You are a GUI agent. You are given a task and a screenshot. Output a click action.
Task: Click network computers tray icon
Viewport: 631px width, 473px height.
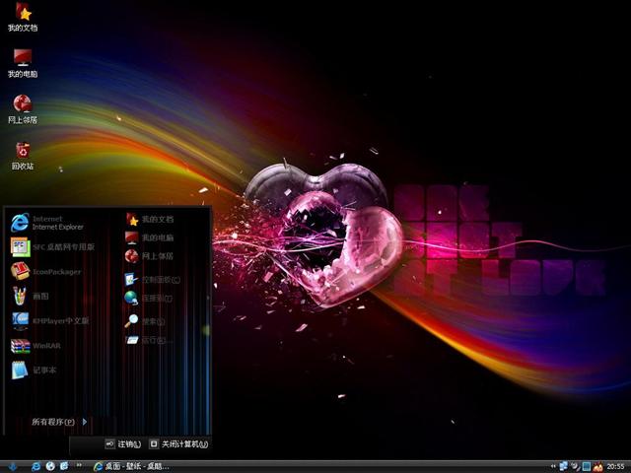(x=563, y=466)
